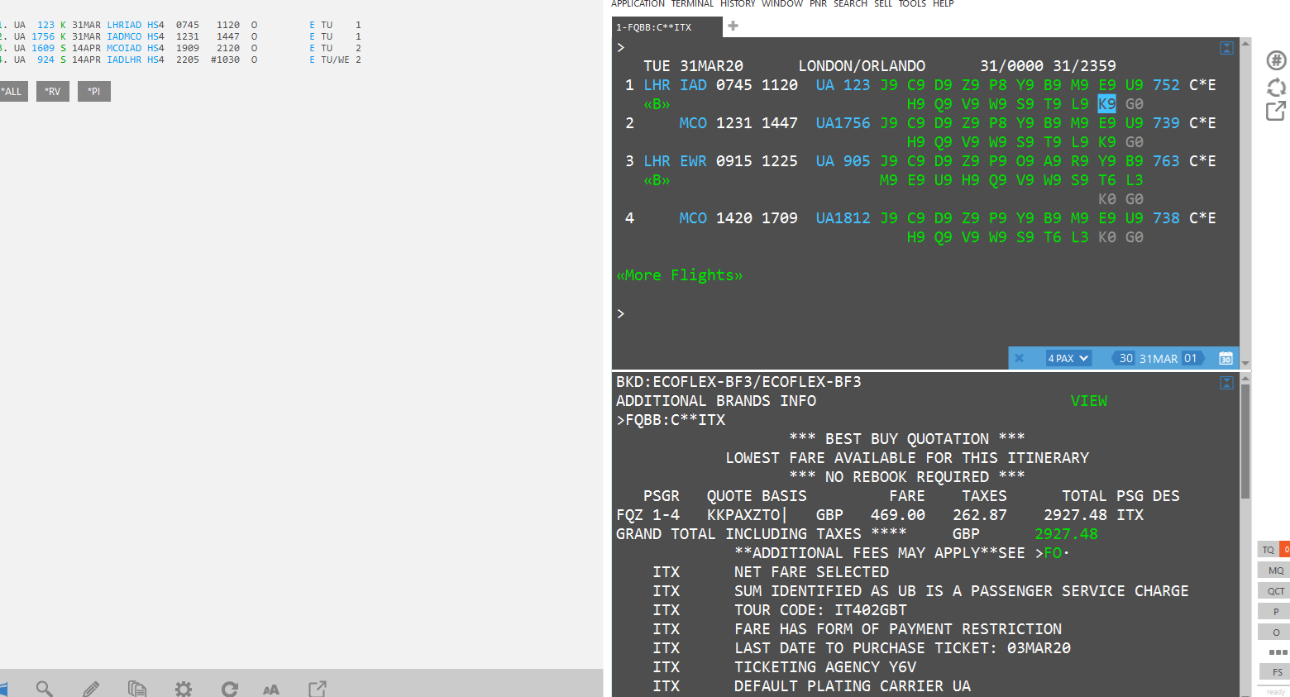
Task: Click the O button on the right sidebar
Action: [1276, 633]
